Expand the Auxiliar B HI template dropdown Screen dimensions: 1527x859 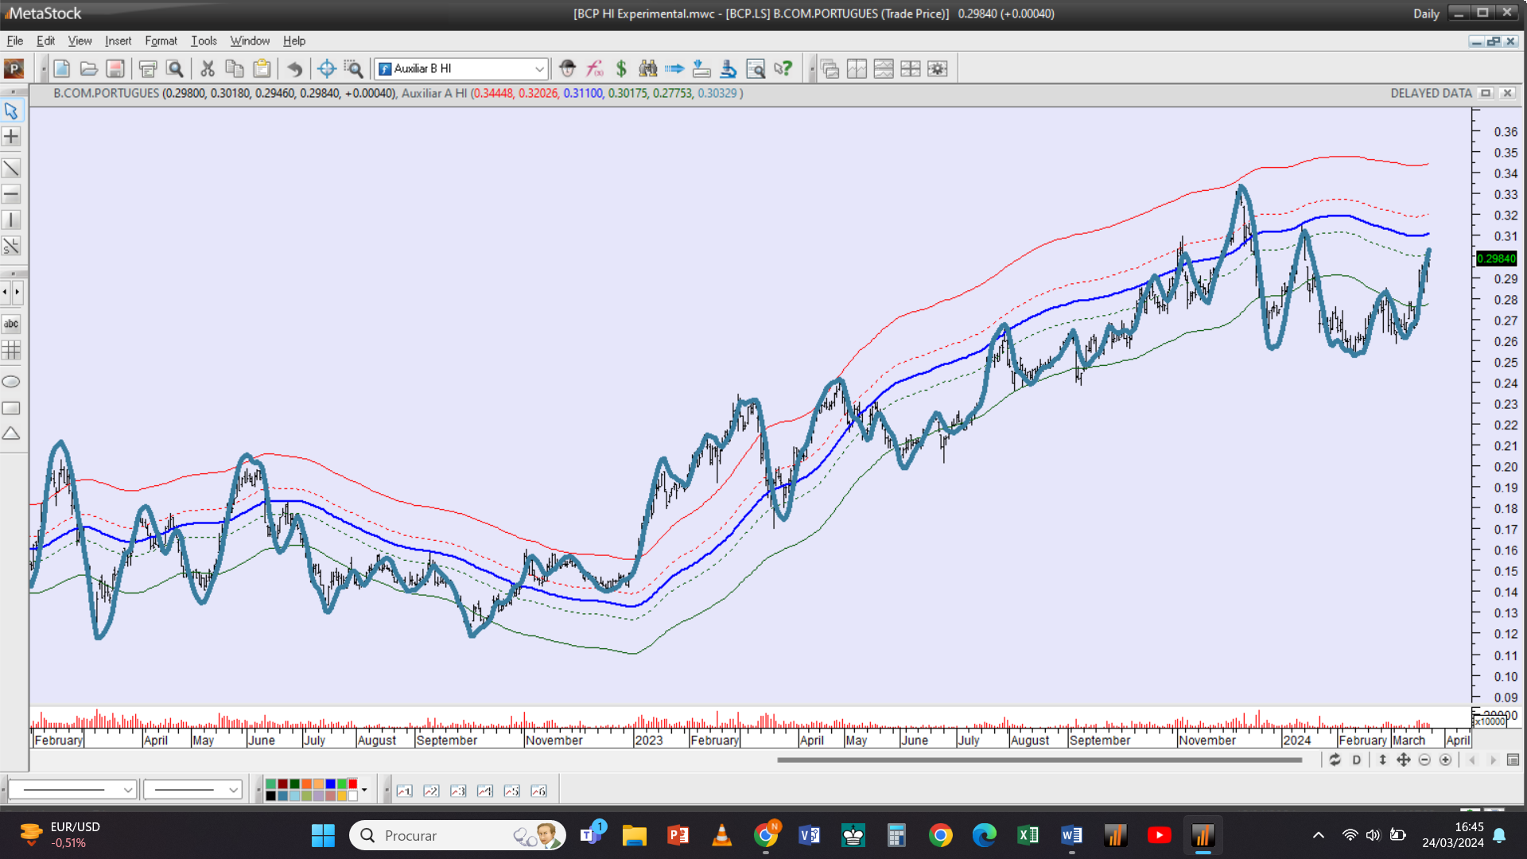[539, 69]
